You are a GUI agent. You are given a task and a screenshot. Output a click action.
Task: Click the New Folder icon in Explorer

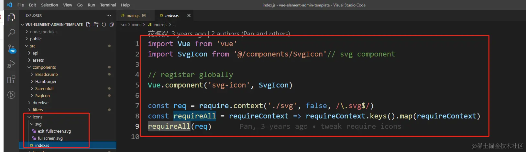(x=96, y=25)
